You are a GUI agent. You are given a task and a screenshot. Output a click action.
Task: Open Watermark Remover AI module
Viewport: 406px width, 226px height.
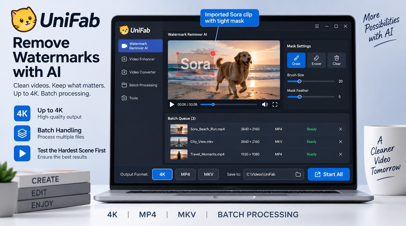(140, 46)
